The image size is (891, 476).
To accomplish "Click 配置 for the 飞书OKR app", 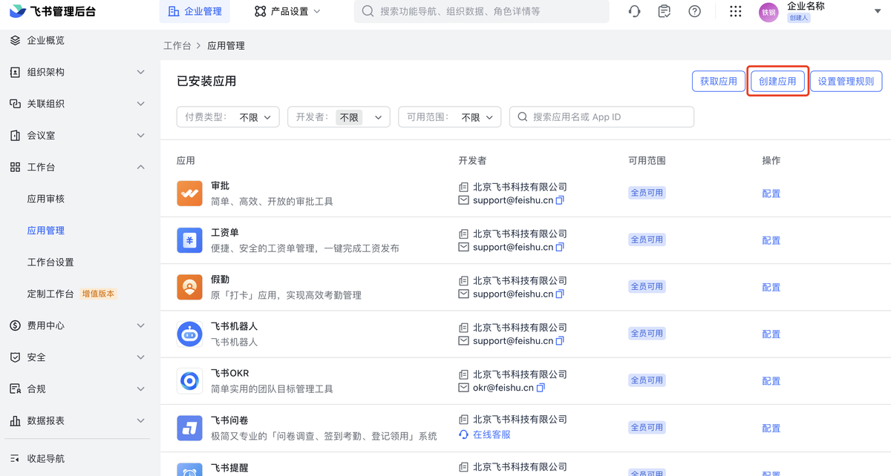I will (771, 381).
